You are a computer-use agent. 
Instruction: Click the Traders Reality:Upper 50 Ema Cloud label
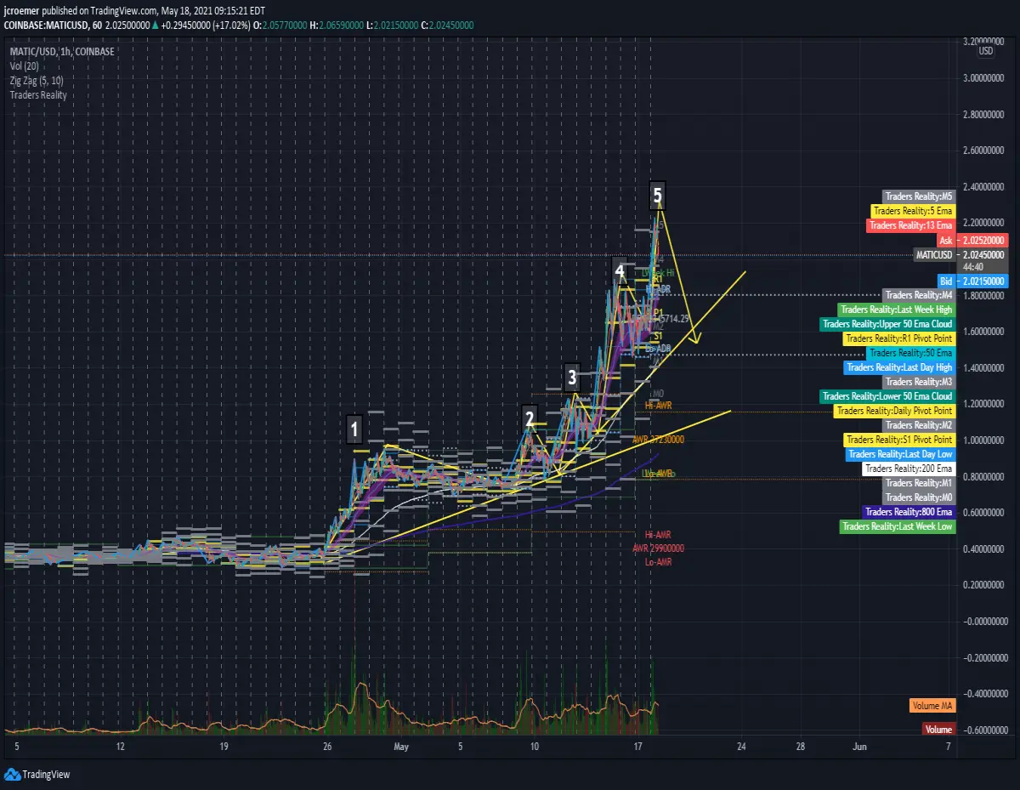[888, 324]
